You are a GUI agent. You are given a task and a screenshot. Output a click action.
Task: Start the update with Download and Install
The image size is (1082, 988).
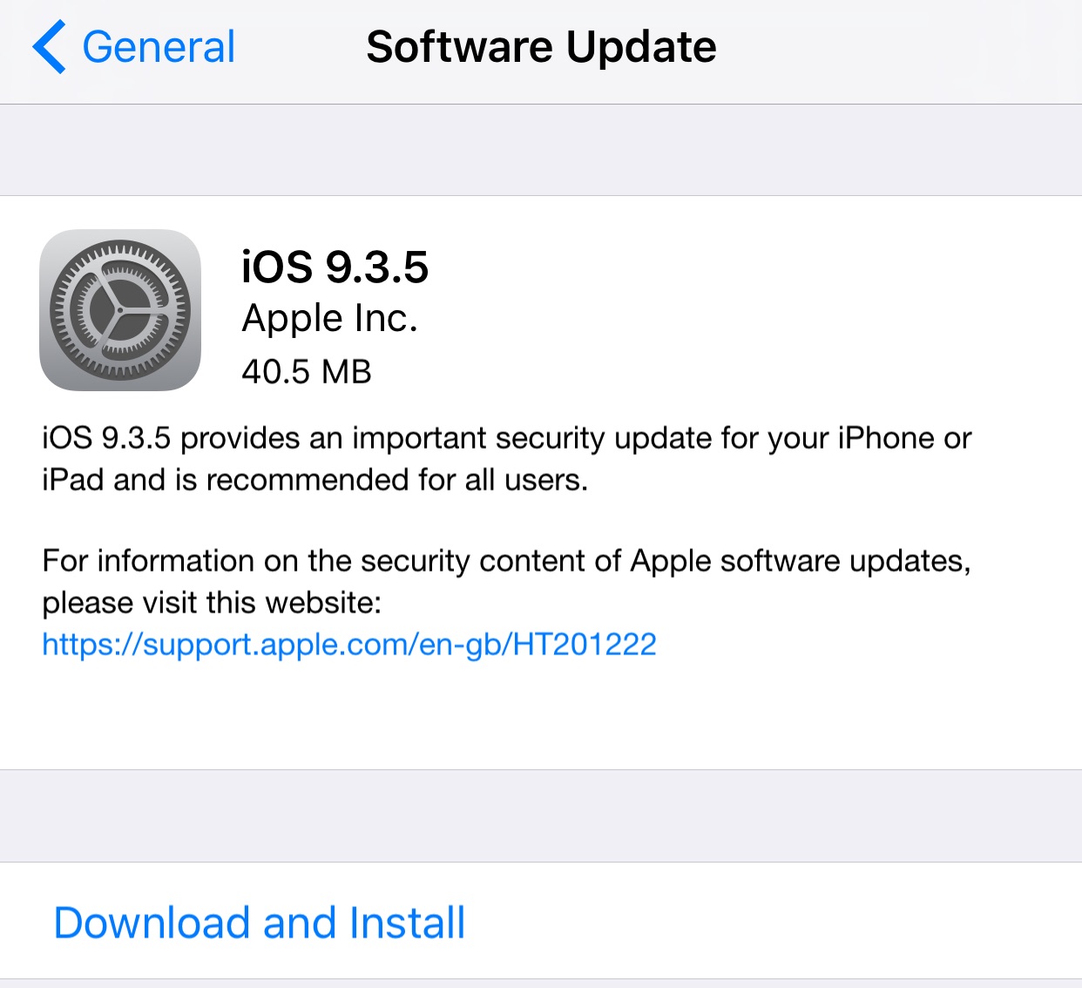pyautogui.click(x=260, y=923)
